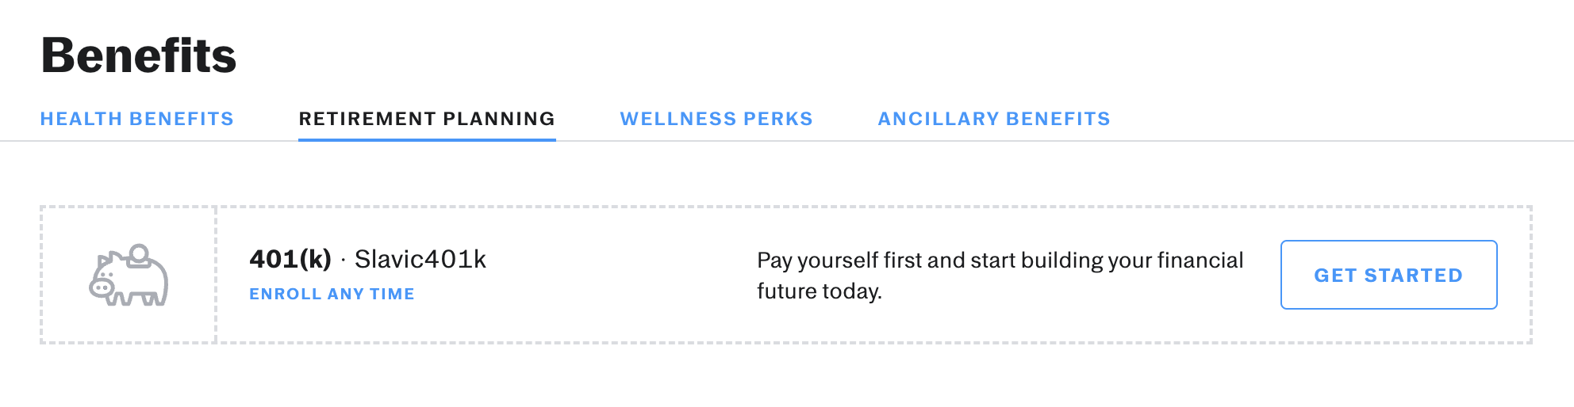Click the Enroll Any Time link

click(332, 294)
